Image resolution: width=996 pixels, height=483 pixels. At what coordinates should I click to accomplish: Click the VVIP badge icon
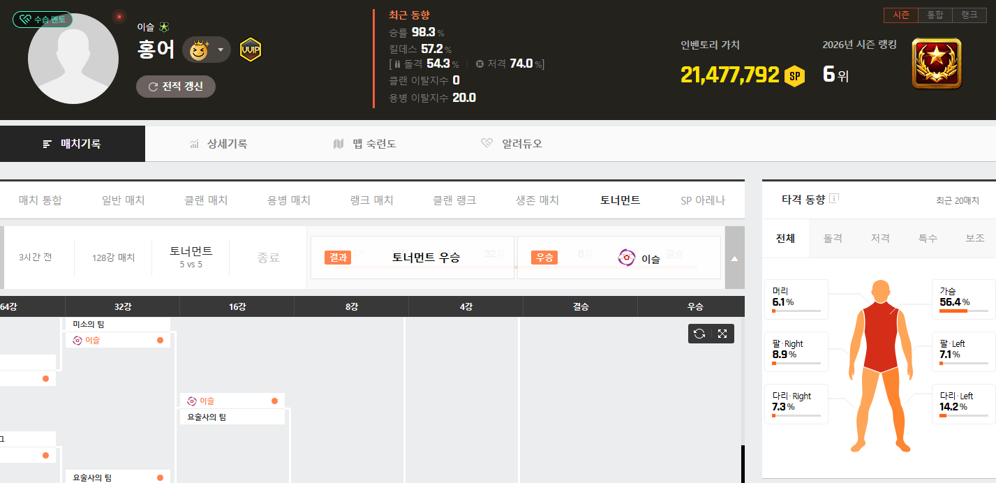point(251,50)
